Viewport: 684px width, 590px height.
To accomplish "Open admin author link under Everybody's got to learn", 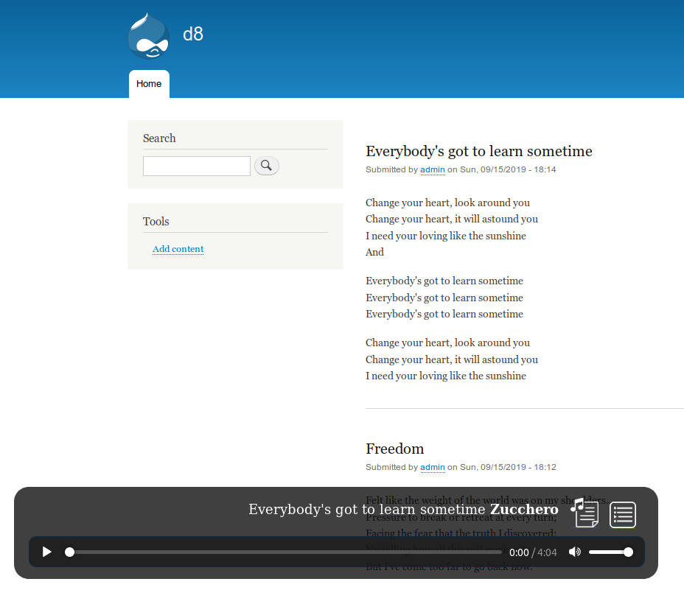I will click(x=433, y=169).
